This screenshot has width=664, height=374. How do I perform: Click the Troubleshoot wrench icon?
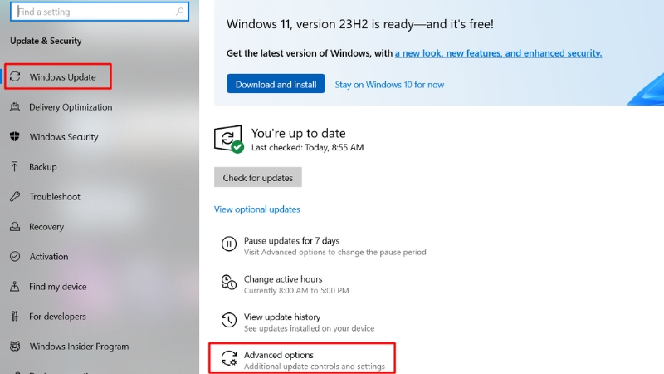point(15,196)
